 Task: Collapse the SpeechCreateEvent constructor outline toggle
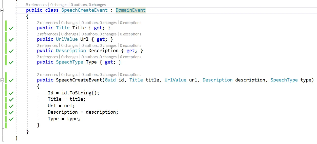[2, 80]
